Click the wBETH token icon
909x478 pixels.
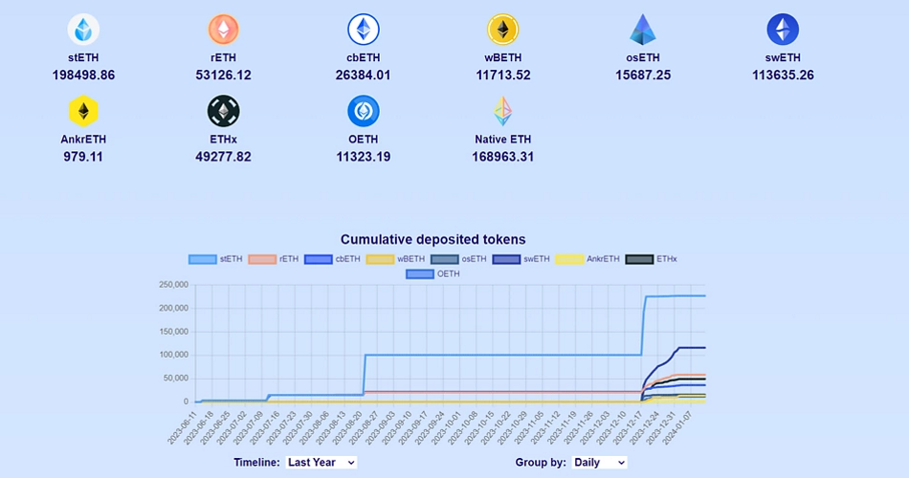502,29
